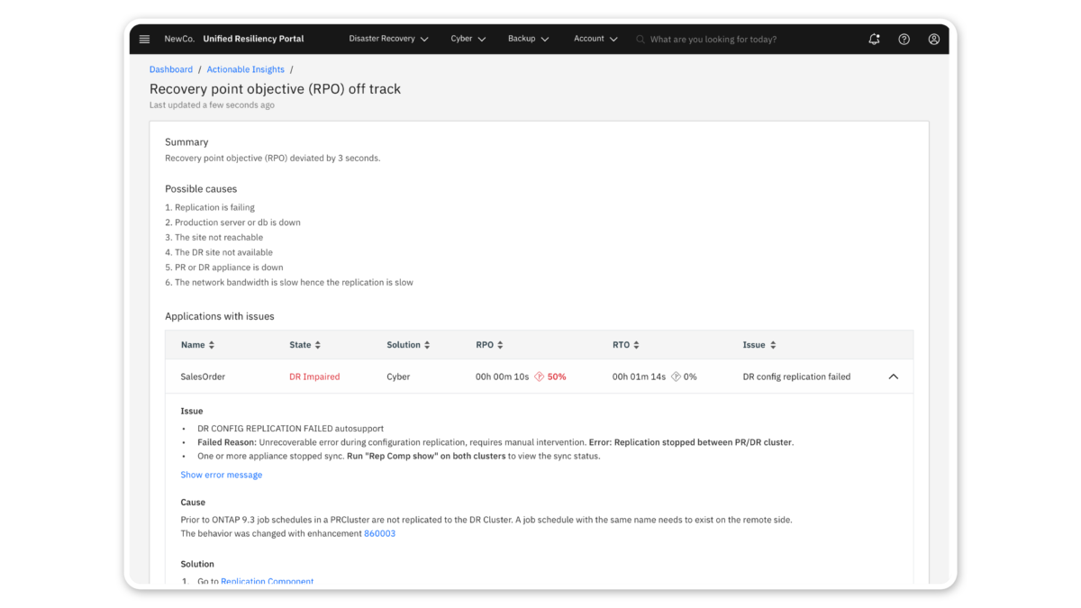The image size is (1081, 608).
Task: Open the Backup menu
Action: coord(529,40)
